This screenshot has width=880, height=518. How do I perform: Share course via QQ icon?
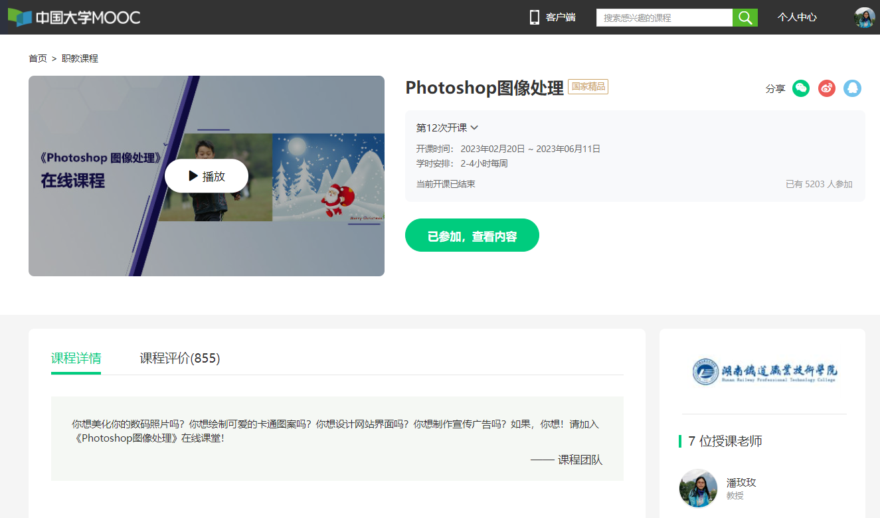pos(852,88)
